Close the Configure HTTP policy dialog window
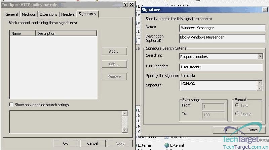The width and height of the screenshot is (269, 150). (x=131, y=4)
